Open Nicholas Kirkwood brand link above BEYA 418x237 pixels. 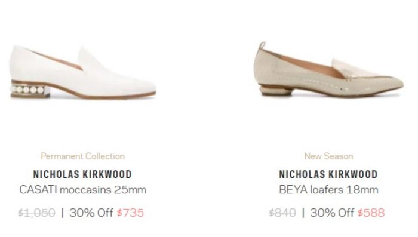pyautogui.click(x=328, y=174)
